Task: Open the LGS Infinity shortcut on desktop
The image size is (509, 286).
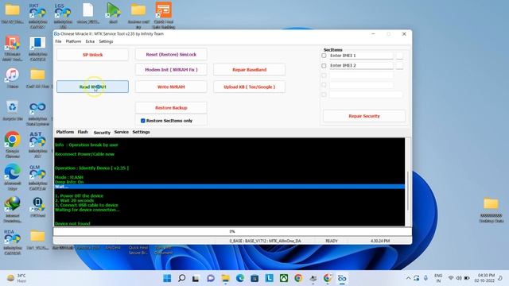Action: pos(63,15)
